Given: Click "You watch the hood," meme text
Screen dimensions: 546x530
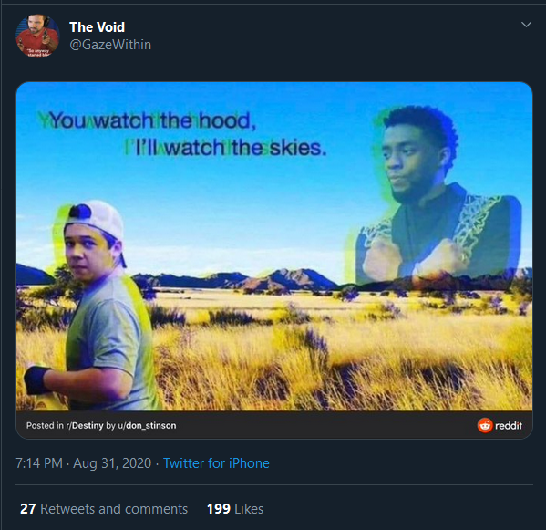Looking at the screenshot, I should 148,120.
